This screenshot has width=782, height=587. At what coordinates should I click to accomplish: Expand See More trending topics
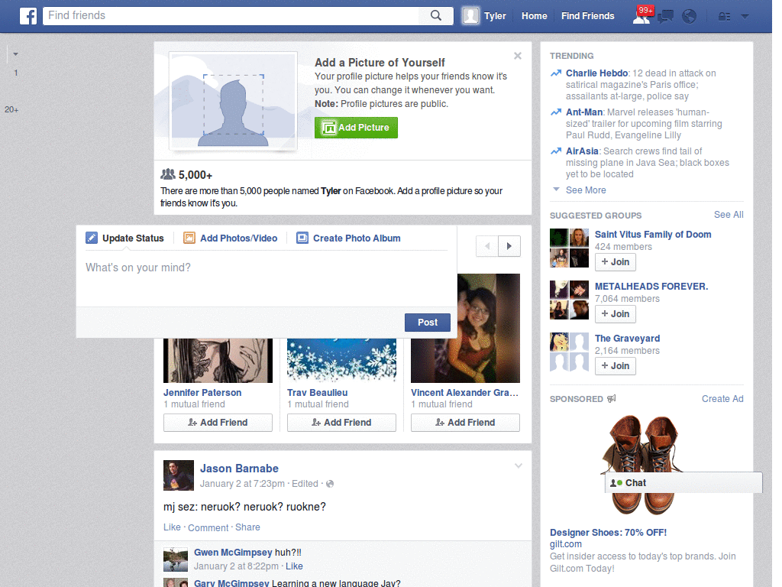point(586,190)
